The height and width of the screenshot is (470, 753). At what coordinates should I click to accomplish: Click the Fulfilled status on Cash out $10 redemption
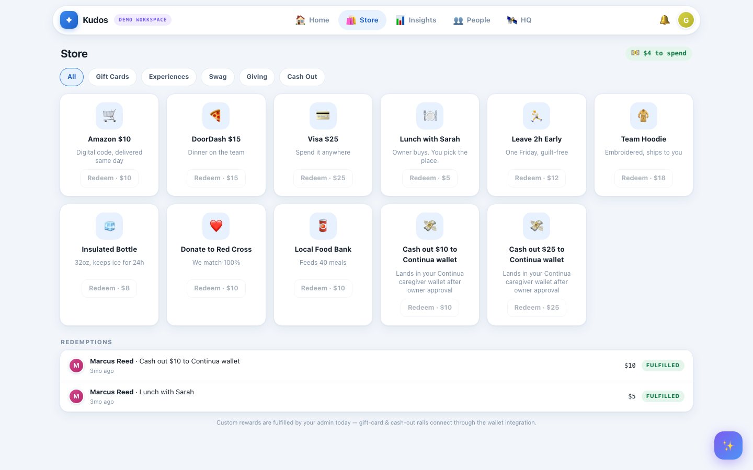[x=663, y=366]
